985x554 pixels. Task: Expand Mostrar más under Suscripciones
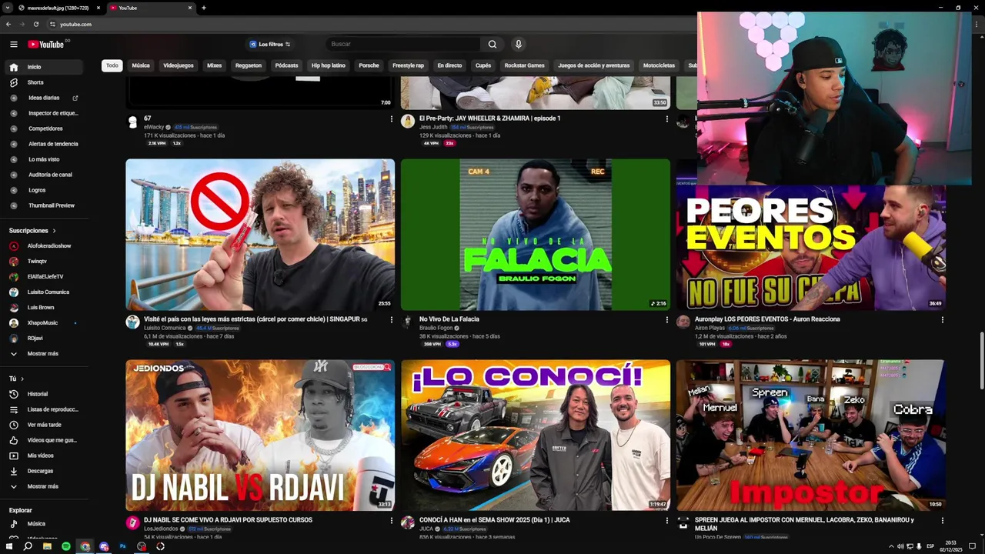[43, 354]
